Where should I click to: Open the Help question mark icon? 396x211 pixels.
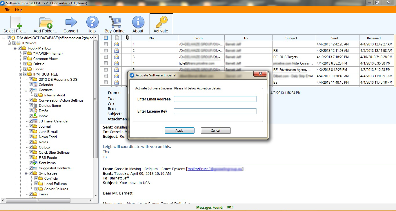point(92,22)
